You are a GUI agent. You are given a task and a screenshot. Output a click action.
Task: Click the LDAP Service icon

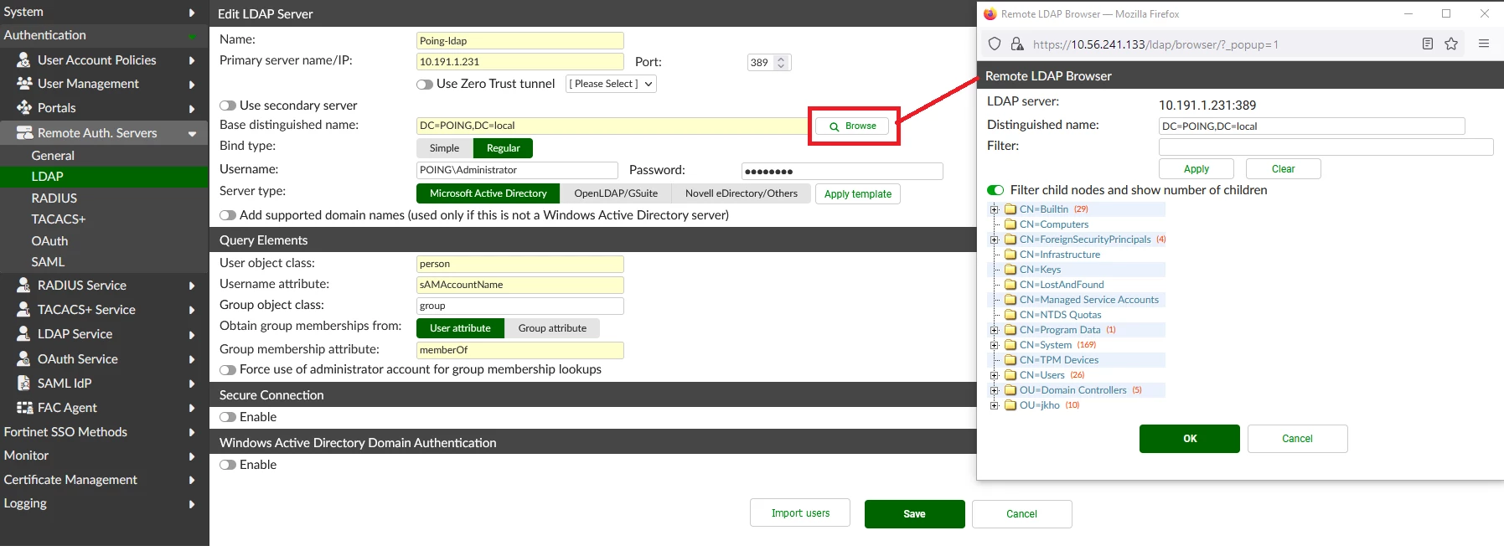click(x=23, y=334)
